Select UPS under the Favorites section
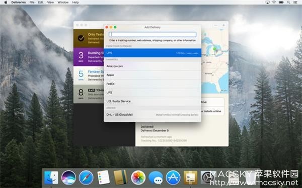The width and height of the screenshot is (302, 188). [x=153, y=93]
